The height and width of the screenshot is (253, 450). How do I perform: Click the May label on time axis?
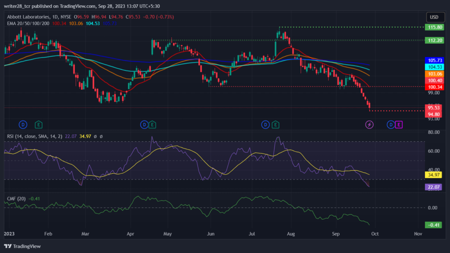tap(167, 234)
